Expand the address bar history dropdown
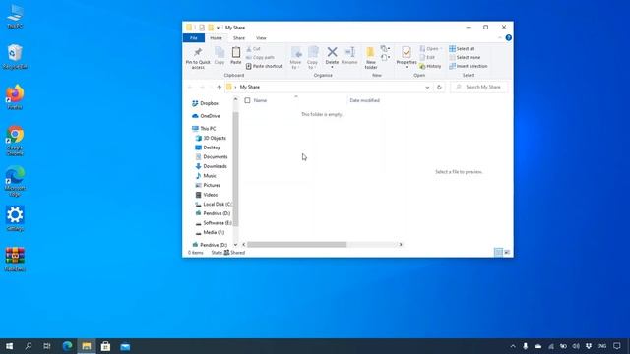Image resolution: width=630 pixels, height=354 pixels. click(x=427, y=88)
